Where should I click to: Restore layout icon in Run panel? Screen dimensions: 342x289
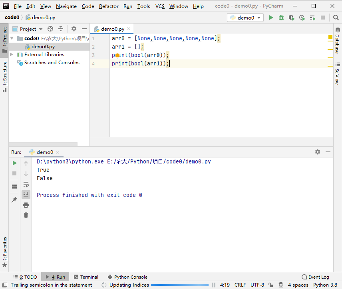point(14,187)
